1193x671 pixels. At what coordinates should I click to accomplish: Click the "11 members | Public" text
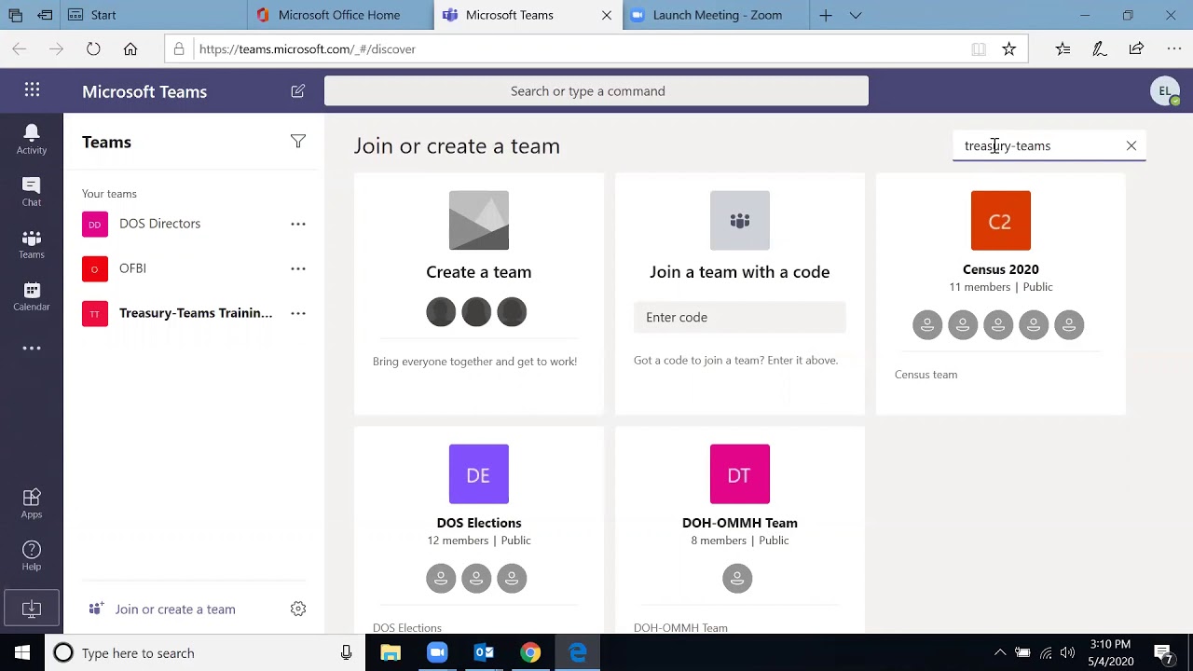(1001, 287)
